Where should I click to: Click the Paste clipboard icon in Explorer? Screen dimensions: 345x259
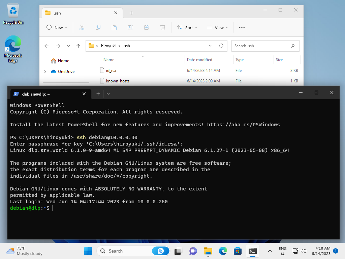[x=114, y=28]
